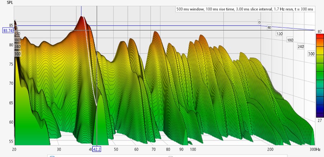Click the frequency axis label 80
Viewport: 324px width, 157px height.
168,149
